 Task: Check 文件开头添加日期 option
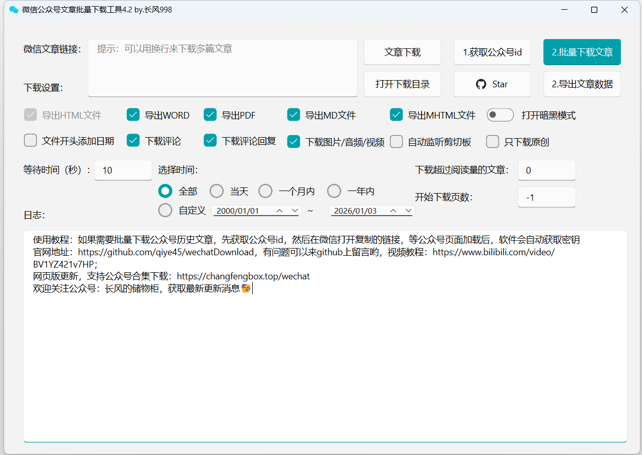pyautogui.click(x=30, y=142)
